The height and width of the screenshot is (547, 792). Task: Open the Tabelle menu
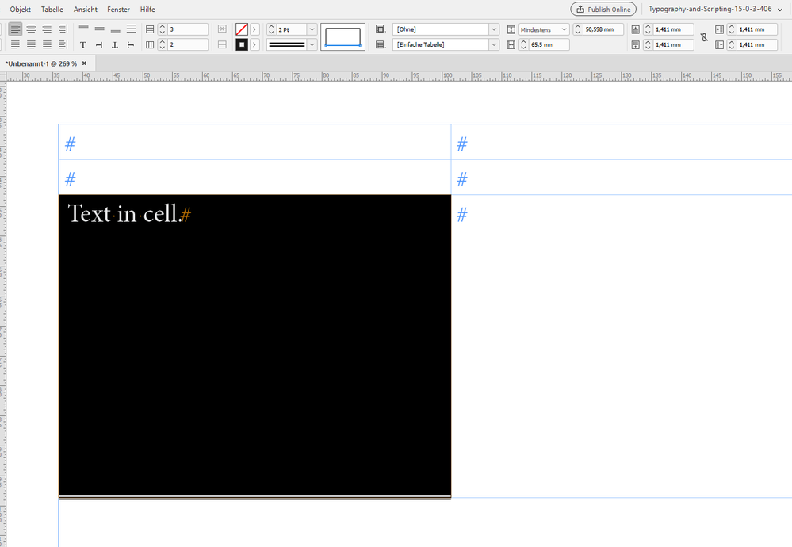coord(52,9)
